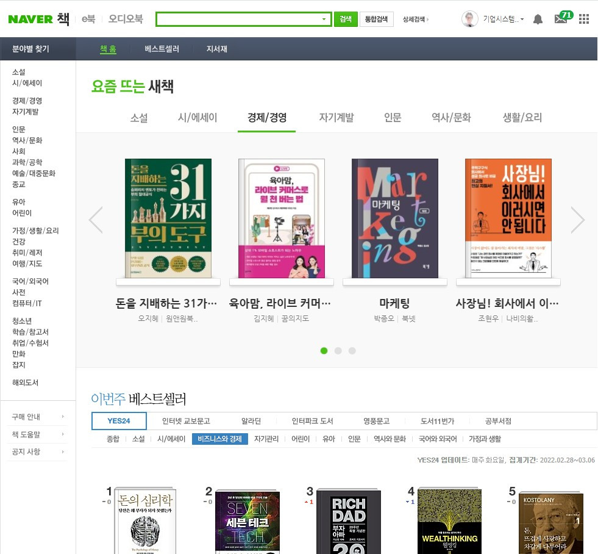598x554 pixels.
Task: Select the first carousel page dot
Action: (324, 350)
